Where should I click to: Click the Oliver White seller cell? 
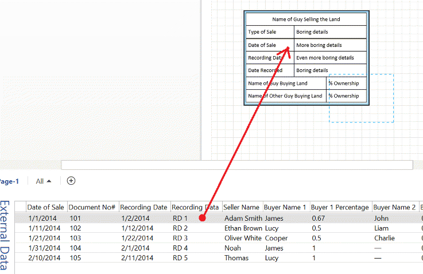pos(243,238)
